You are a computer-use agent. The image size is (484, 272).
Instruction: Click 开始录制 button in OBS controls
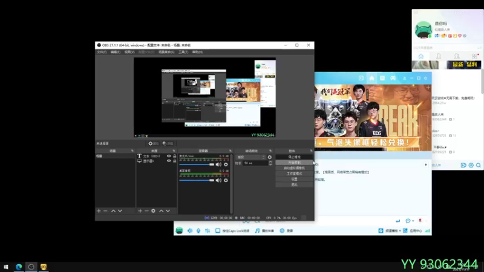[294, 163]
